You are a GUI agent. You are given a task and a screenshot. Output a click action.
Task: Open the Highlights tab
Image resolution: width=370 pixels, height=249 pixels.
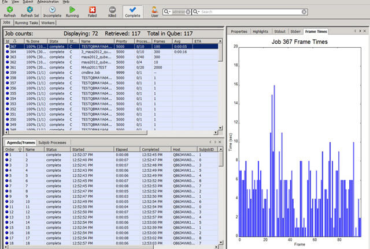tap(260, 31)
